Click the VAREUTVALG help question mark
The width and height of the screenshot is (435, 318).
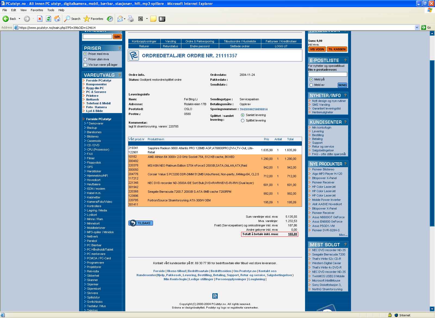119,75
